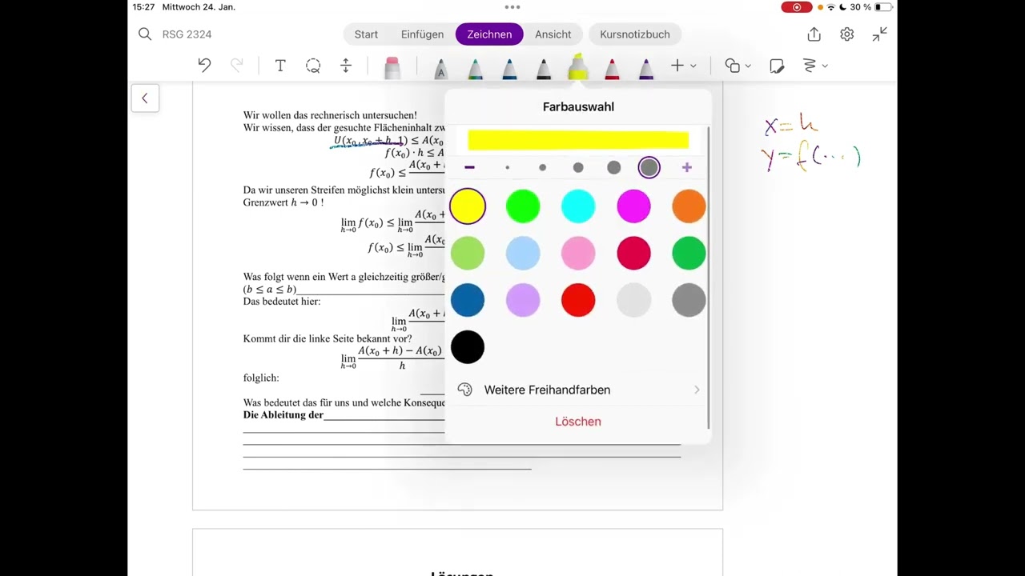Tap the yellow stroke preview bar

578,140
